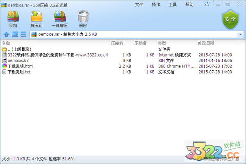This screenshot has height=164, width=246.
Task: Open the 帮助 menu
Action: [x=189, y=4]
